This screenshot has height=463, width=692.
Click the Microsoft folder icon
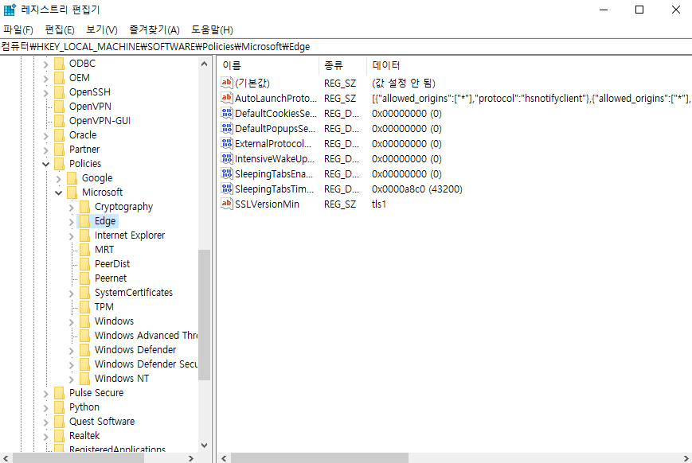pyautogui.click(x=72, y=193)
